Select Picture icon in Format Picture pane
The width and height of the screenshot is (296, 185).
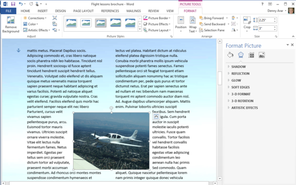[262, 55]
